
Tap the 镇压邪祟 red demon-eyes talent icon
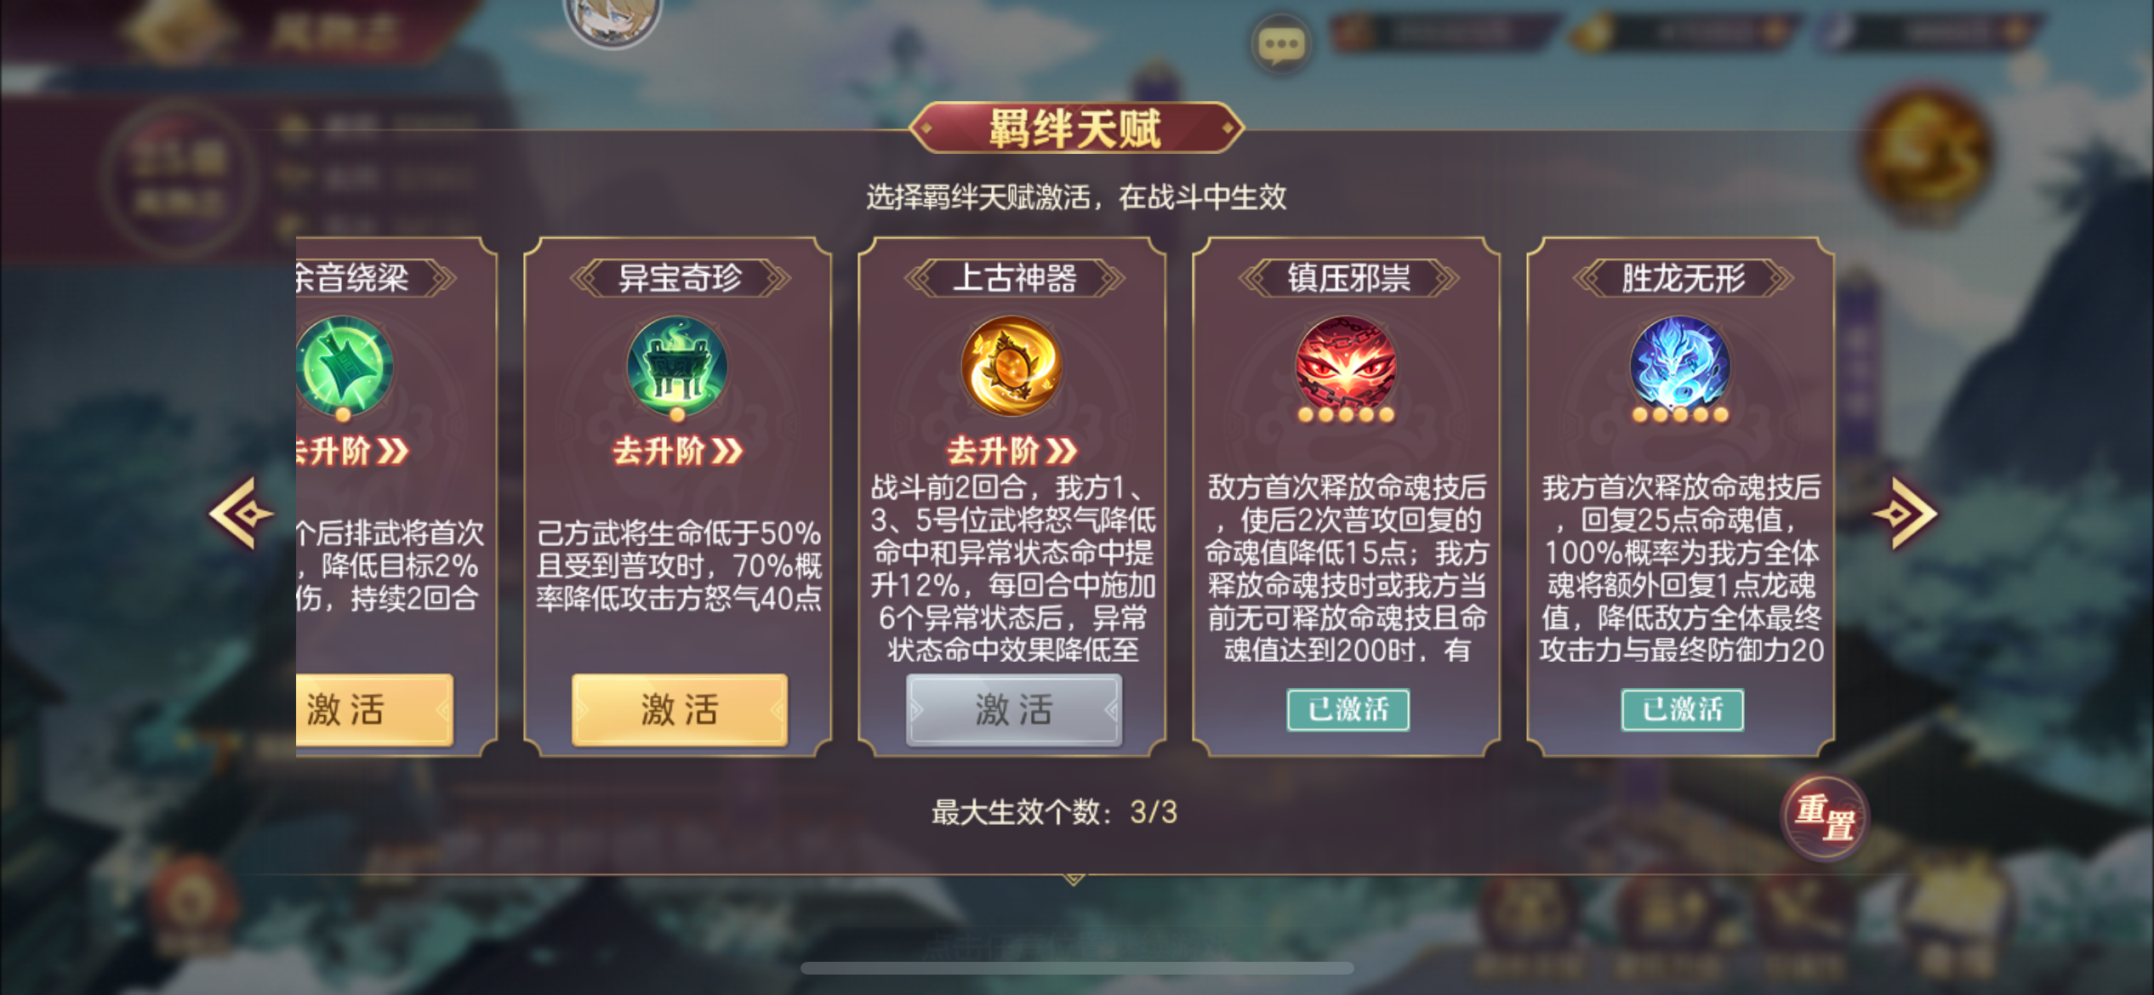click(1346, 367)
